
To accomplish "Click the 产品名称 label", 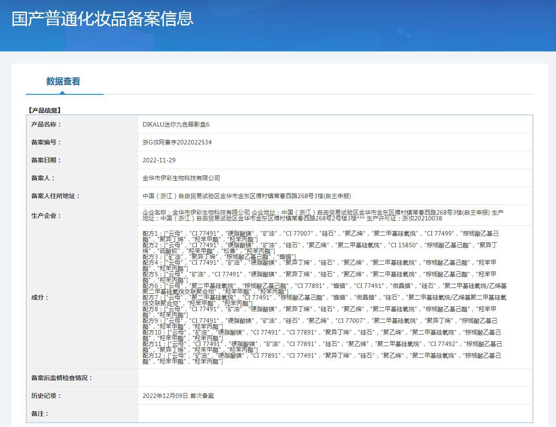I will click(46, 124).
